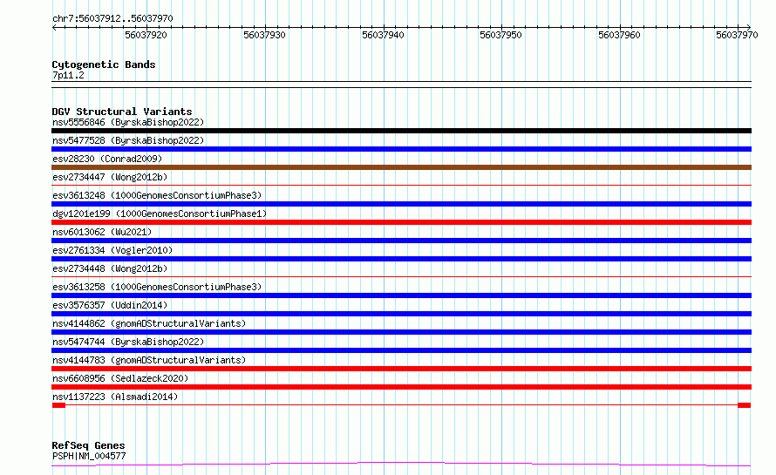The height and width of the screenshot is (475, 776).
Task: Click nsv4144783 (gnomADStructuralVariants) label
Action: point(149,360)
